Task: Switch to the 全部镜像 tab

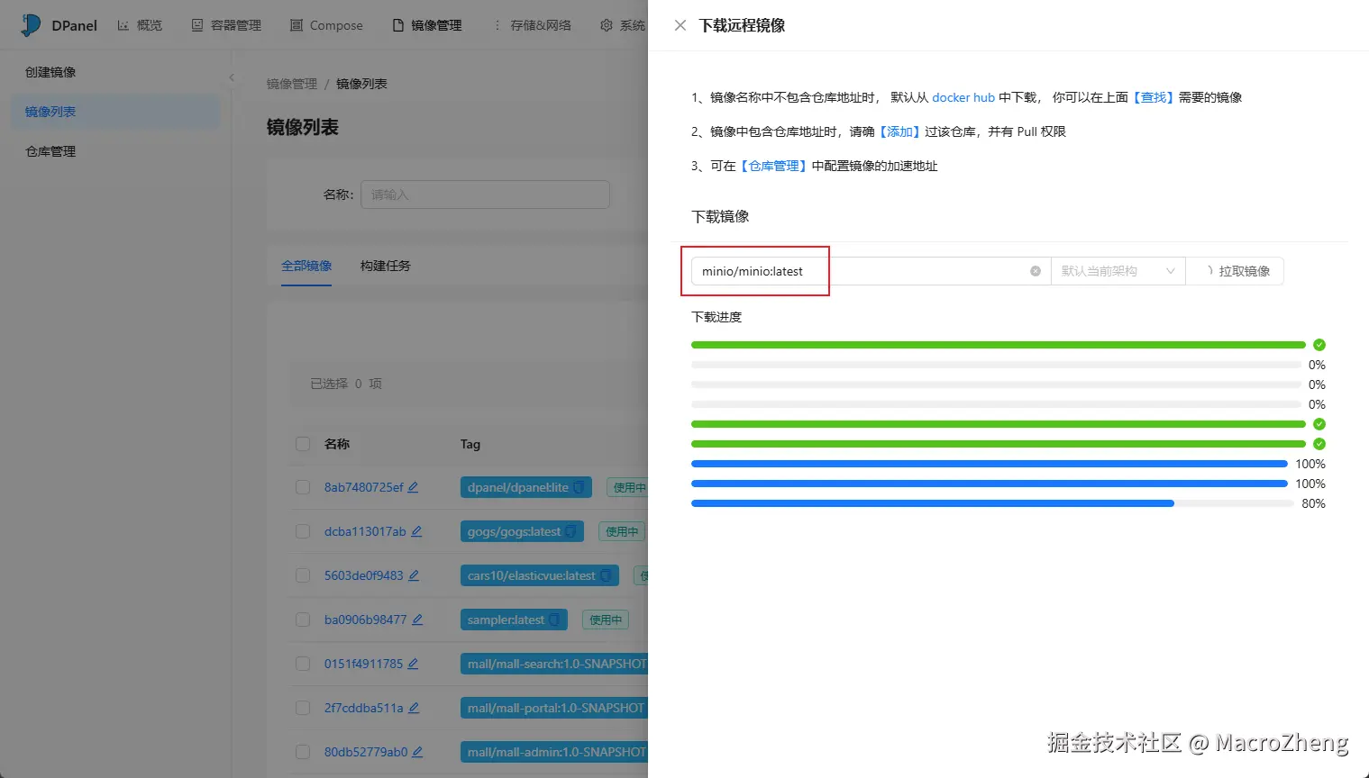Action: 306,266
